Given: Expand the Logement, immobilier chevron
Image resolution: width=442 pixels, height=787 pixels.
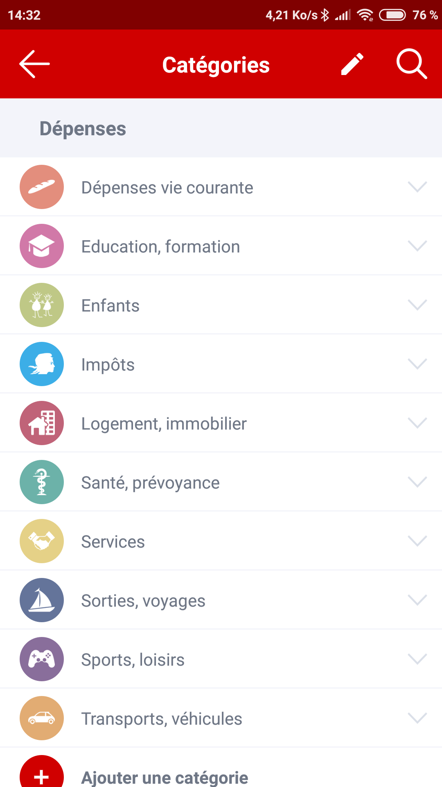Looking at the screenshot, I should (x=417, y=423).
